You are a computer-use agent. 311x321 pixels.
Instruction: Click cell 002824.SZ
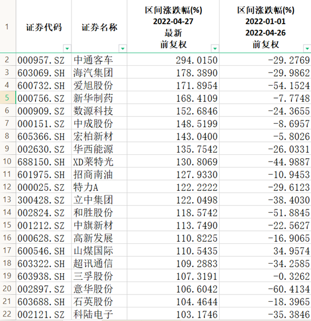(x=44, y=212)
